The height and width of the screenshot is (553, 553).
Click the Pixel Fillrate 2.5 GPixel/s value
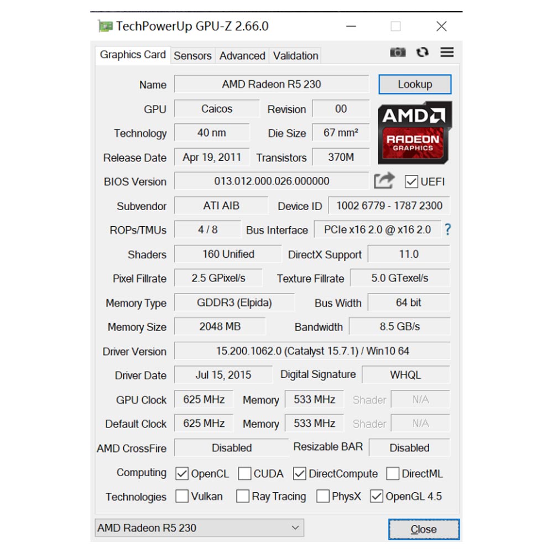pyautogui.click(x=218, y=278)
